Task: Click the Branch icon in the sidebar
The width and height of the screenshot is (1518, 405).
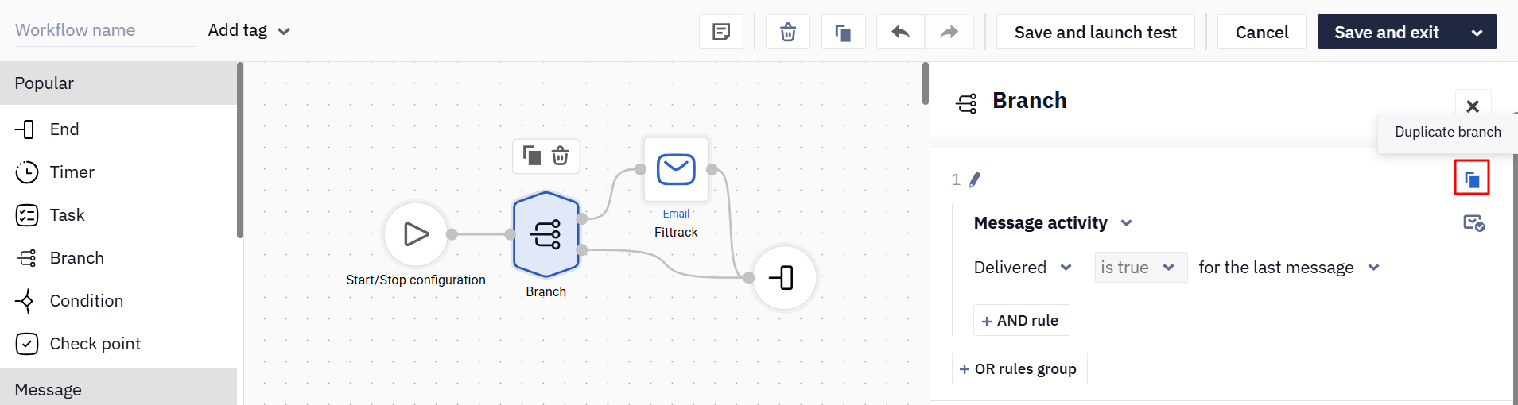Action: pyautogui.click(x=27, y=258)
